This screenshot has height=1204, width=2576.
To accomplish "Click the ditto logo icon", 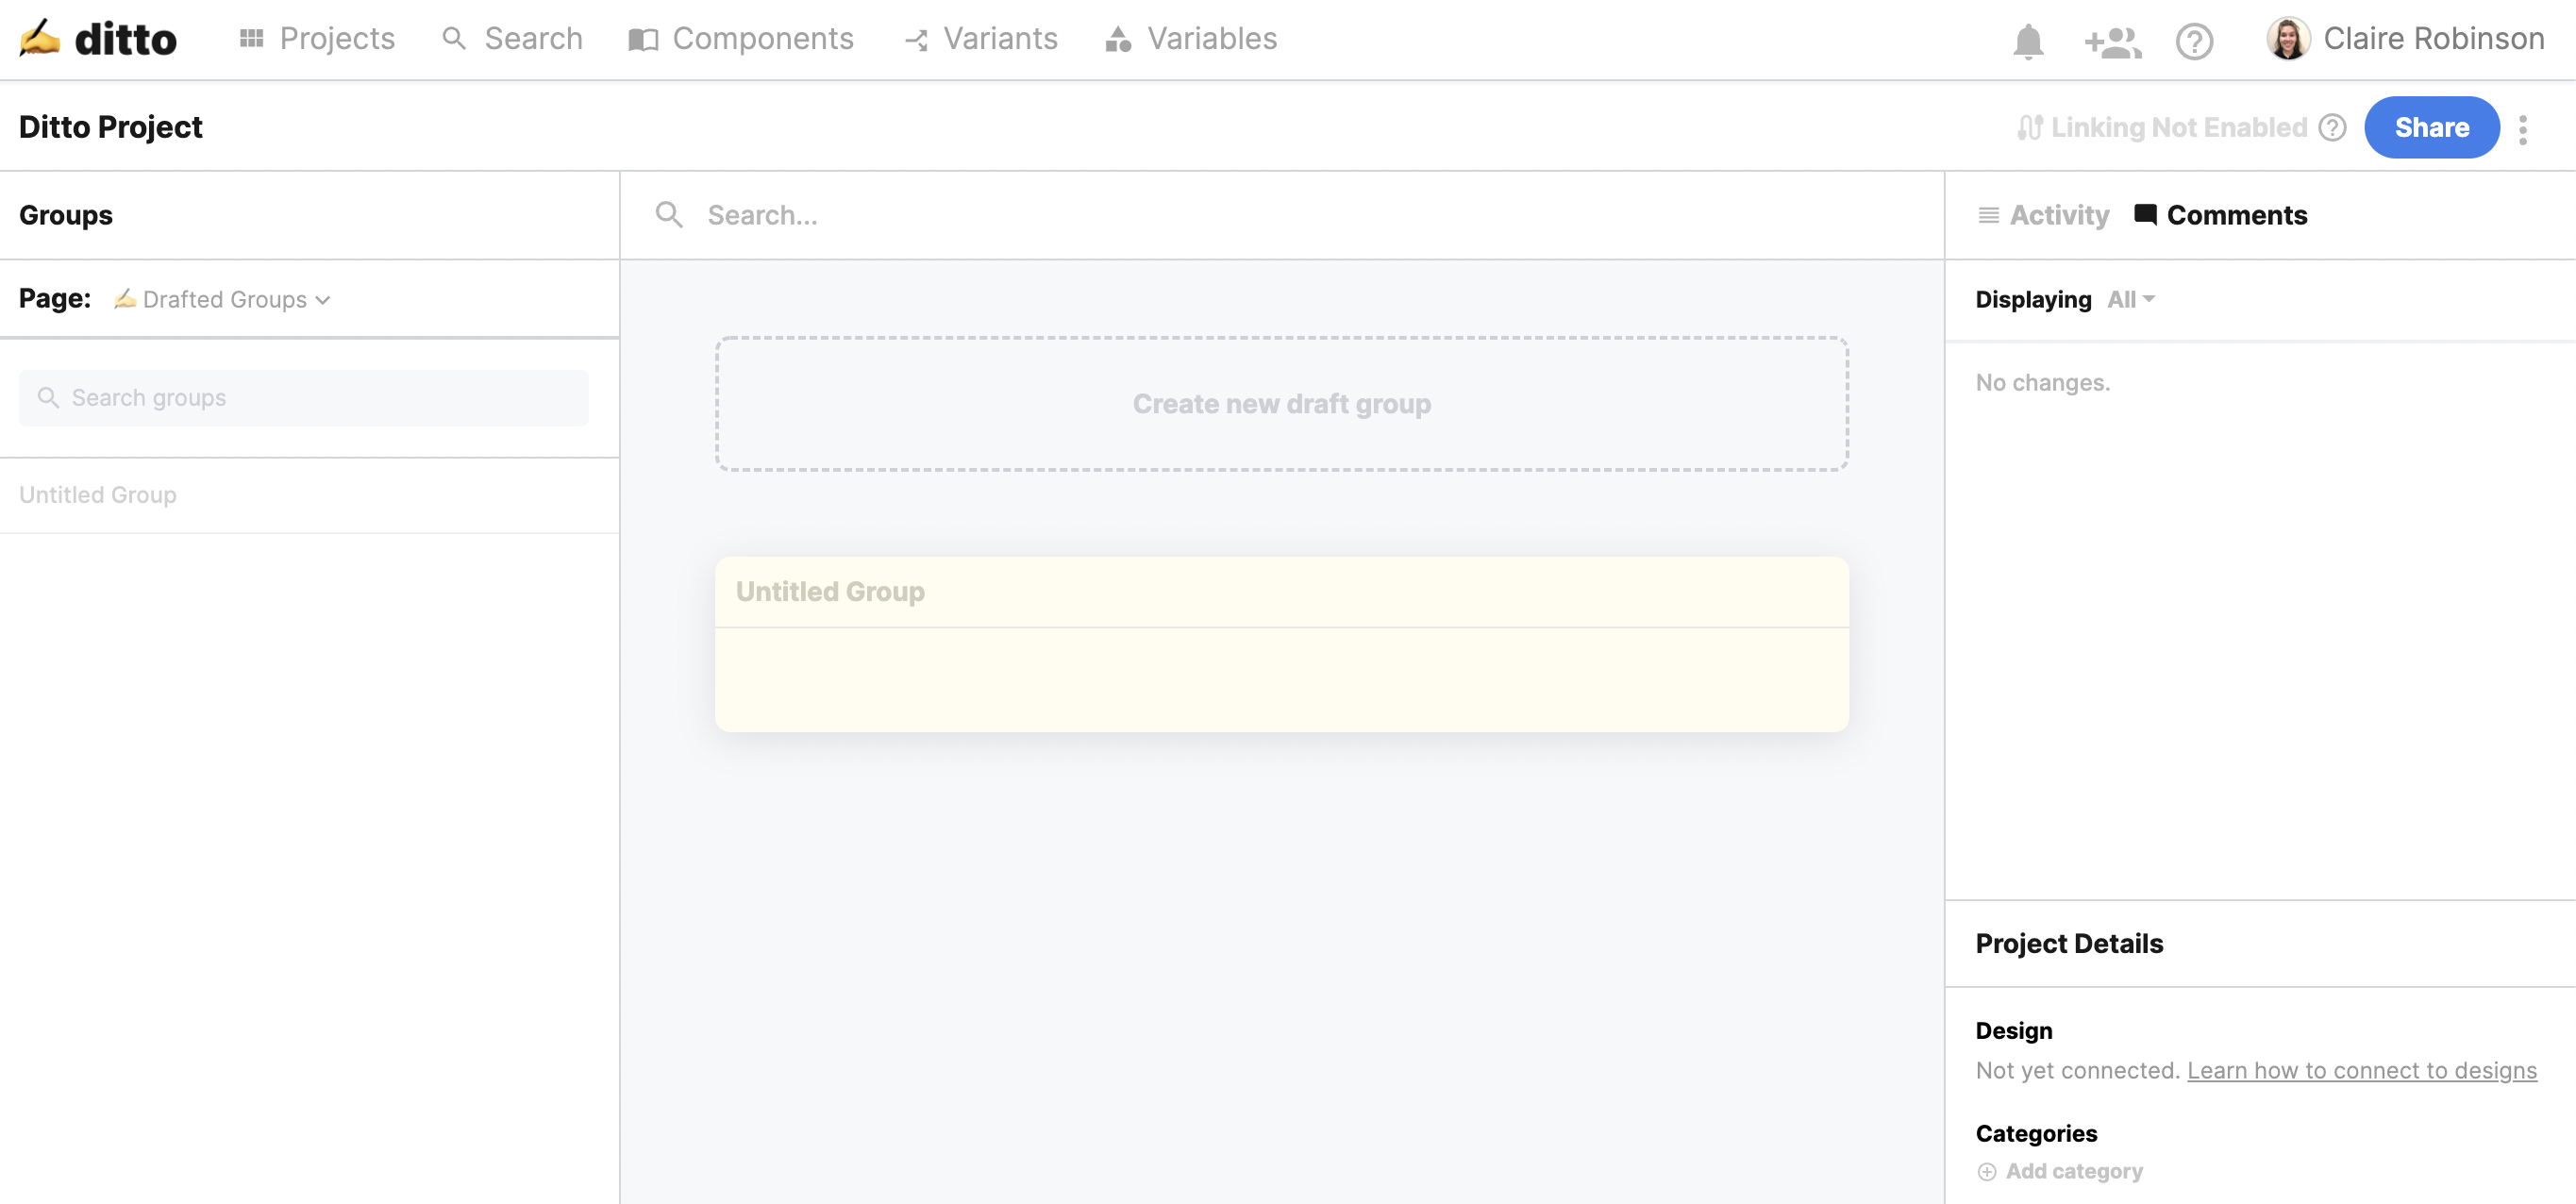I will coord(40,39).
